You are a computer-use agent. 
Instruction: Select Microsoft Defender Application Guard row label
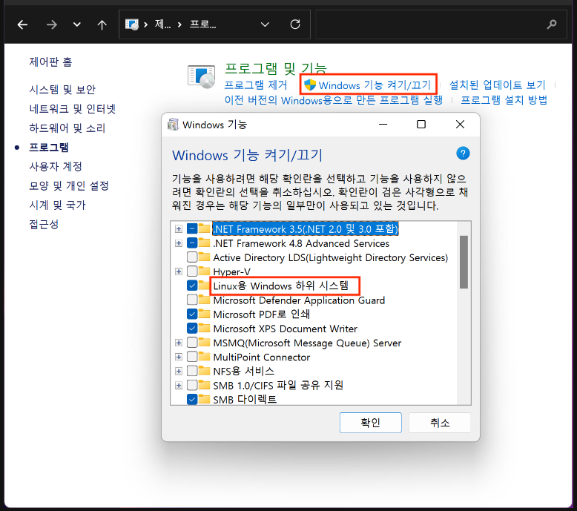(299, 300)
